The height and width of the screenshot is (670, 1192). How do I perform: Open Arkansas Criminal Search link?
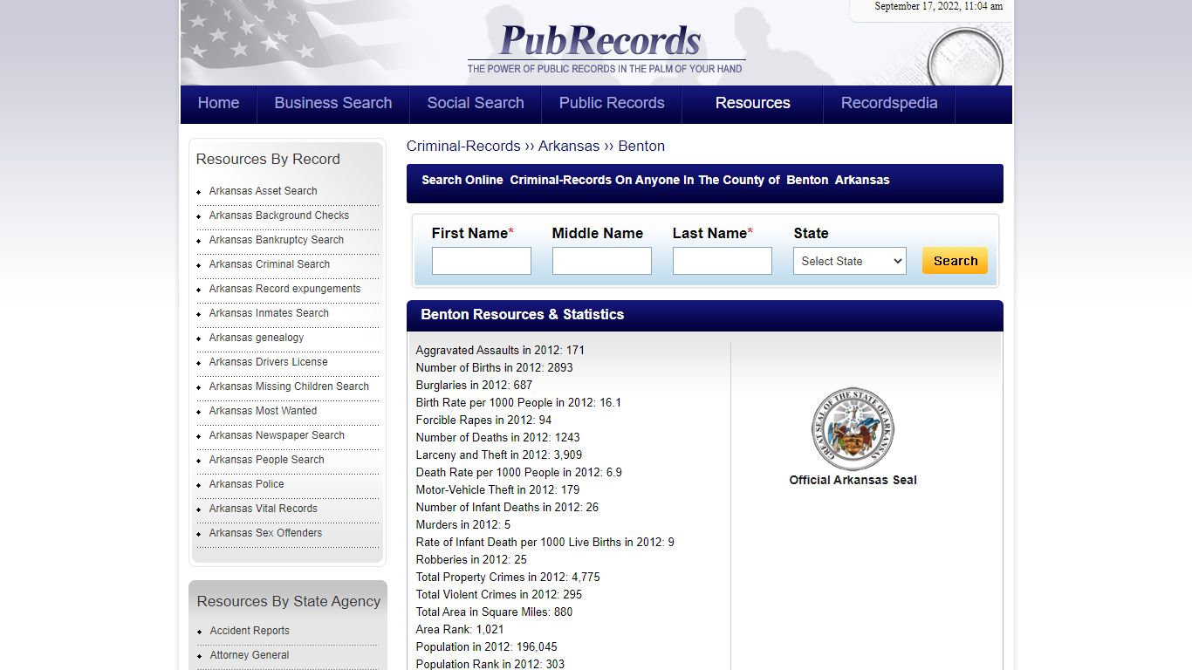click(269, 264)
